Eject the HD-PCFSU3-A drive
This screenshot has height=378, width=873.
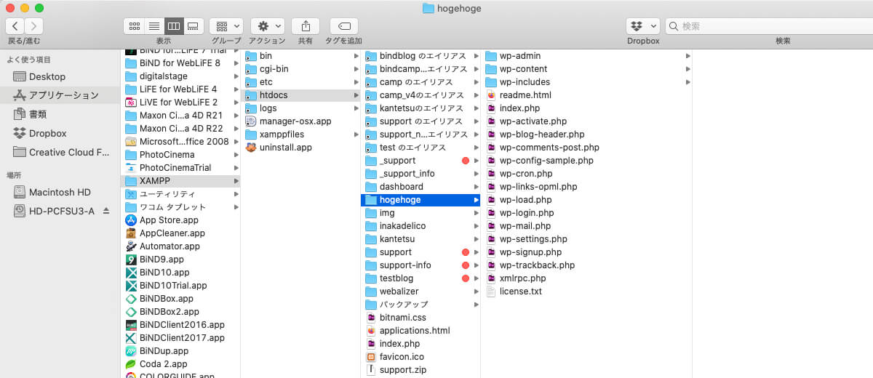(106, 211)
